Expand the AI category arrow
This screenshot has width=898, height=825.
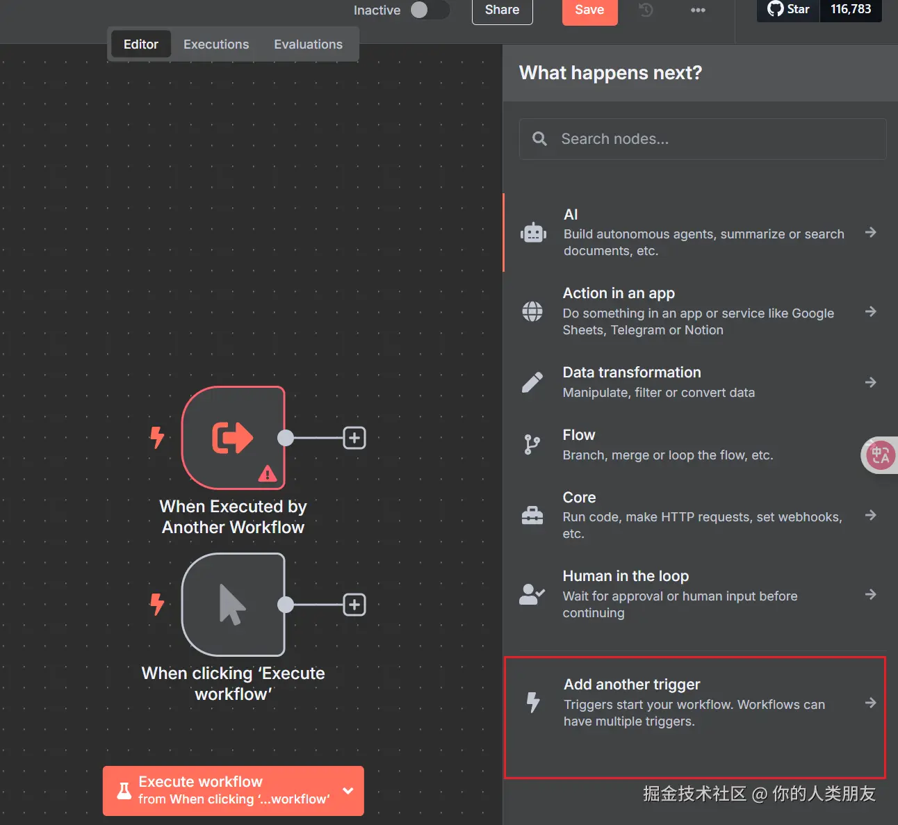pos(870,232)
